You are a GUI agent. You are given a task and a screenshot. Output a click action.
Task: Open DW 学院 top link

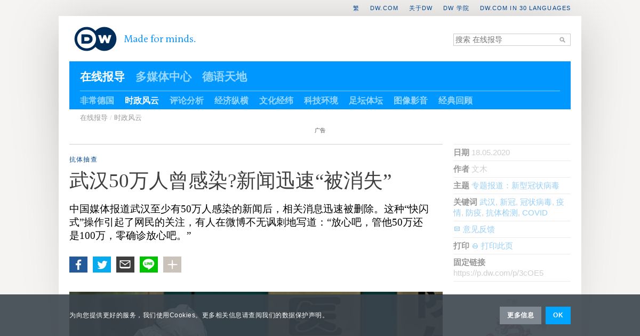click(x=456, y=9)
